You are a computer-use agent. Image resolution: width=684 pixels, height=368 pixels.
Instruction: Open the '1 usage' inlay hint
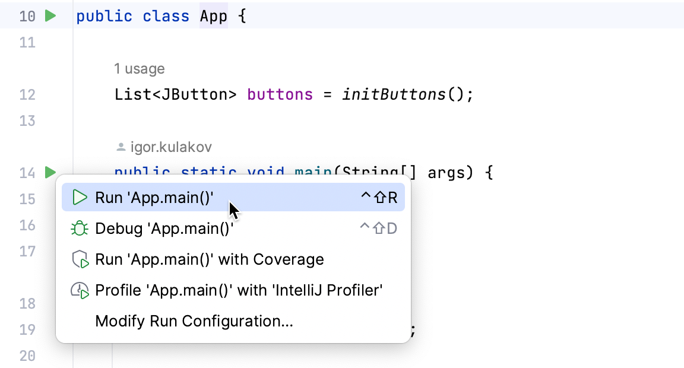tap(140, 69)
